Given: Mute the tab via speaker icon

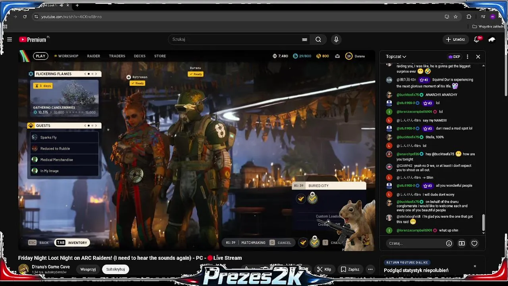Looking at the screenshot, I should point(61,5).
